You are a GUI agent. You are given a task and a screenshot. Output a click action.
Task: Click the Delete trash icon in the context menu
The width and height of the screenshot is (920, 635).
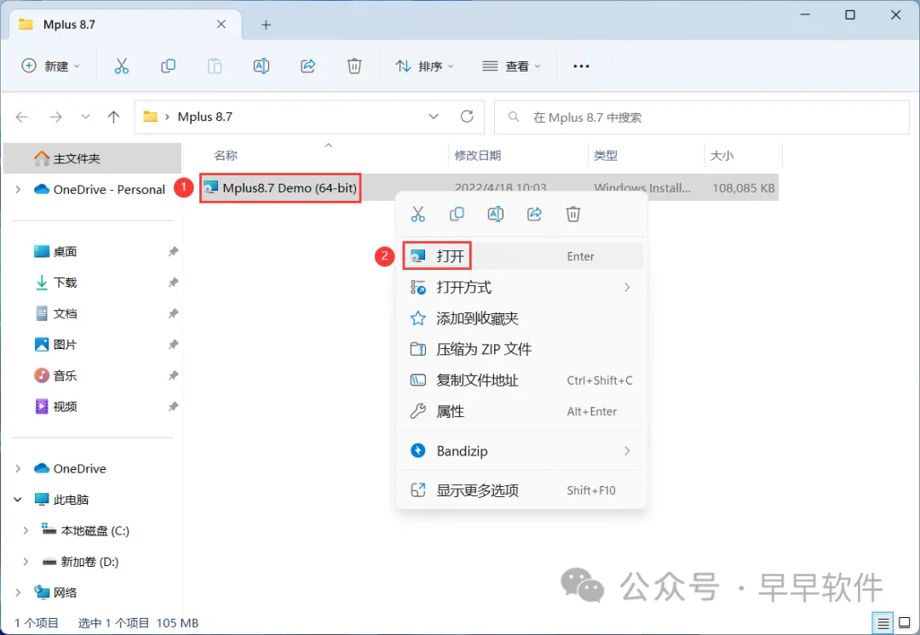click(x=573, y=214)
